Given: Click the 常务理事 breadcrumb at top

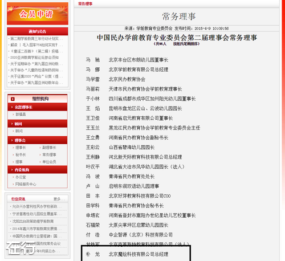Looking at the screenshot, I should tap(85, 4).
